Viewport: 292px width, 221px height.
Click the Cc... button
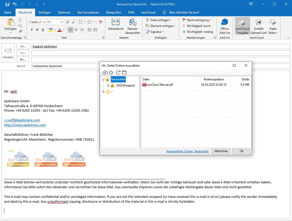(23, 53)
